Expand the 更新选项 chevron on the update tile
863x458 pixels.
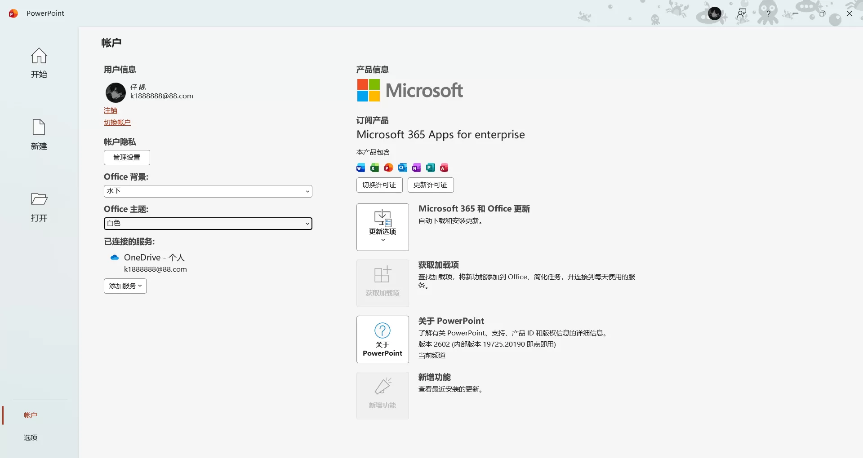coord(382,240)
